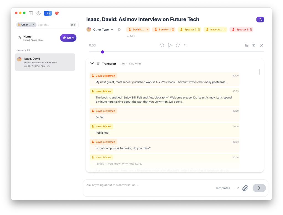Click the transcript scrollbar thumb
This screenshot has height=215, width=283.
click(259, 72)
